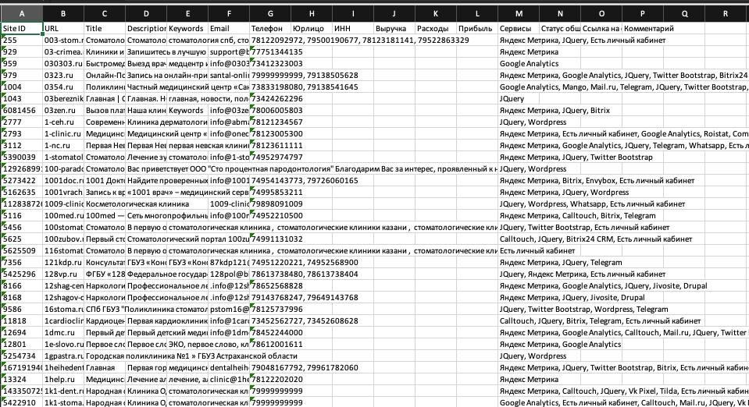Select column G header
749x407 pixels.
270,14
